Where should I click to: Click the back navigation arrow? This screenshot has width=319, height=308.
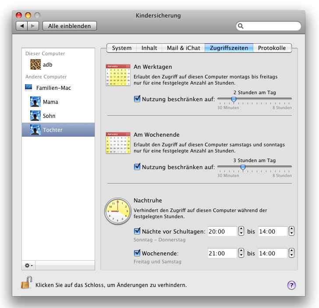tap(22, 26)
